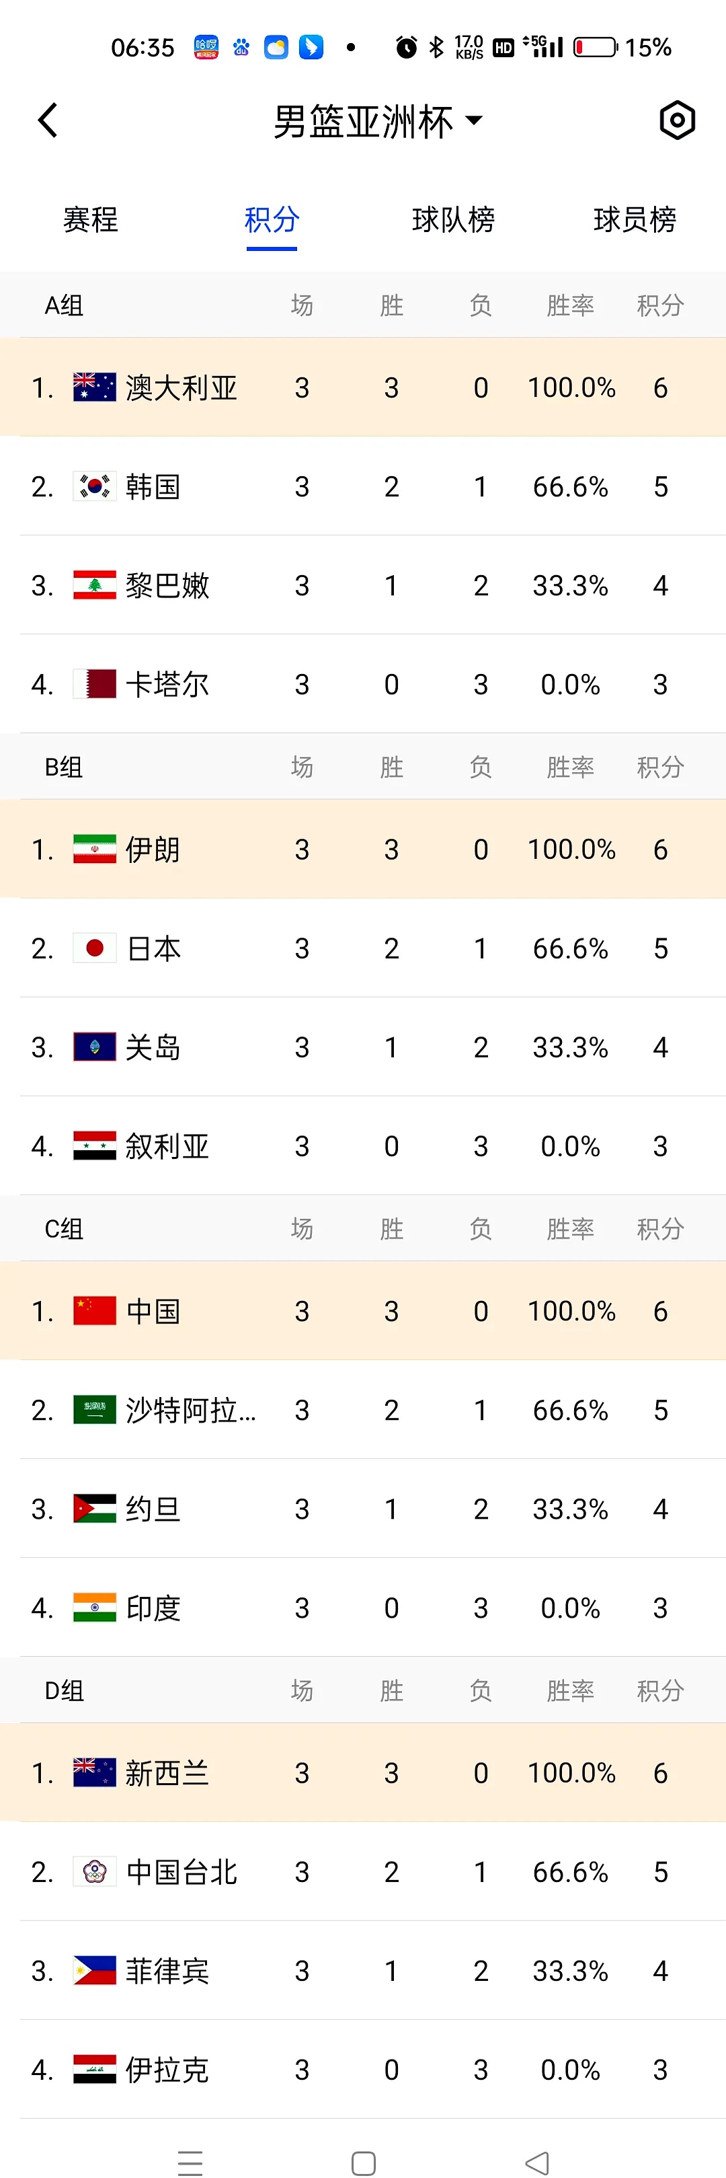Select the China flag icon in Group C

[x=93, y=1310]
